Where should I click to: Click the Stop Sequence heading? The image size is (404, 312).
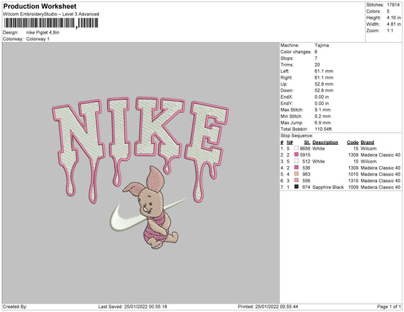[297, 136]
